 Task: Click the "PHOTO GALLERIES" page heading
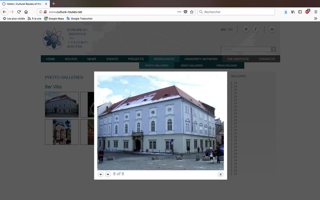pyautogui.click(x=64, y=77)
